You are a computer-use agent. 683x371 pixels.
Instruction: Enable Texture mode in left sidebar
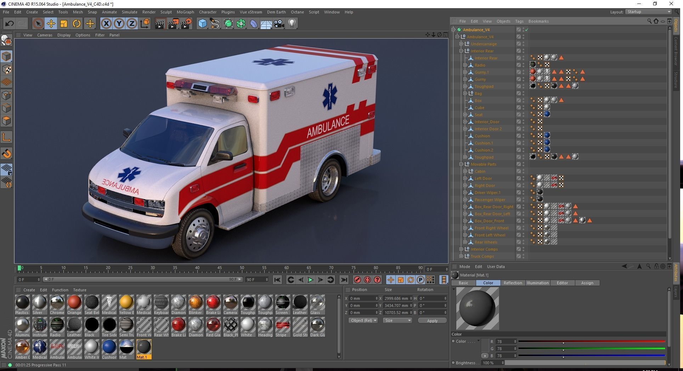[6, 69]
